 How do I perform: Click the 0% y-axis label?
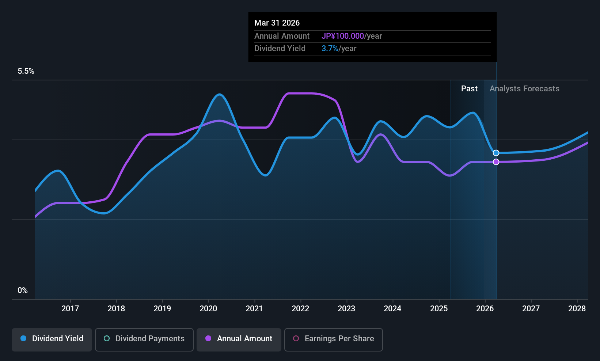pos(23,290)
